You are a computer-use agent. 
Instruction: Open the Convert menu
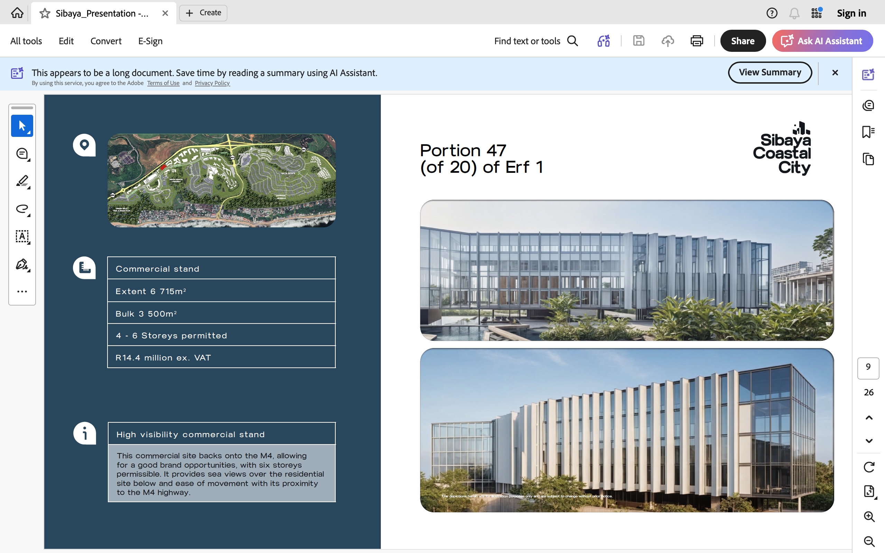(106, 41)
